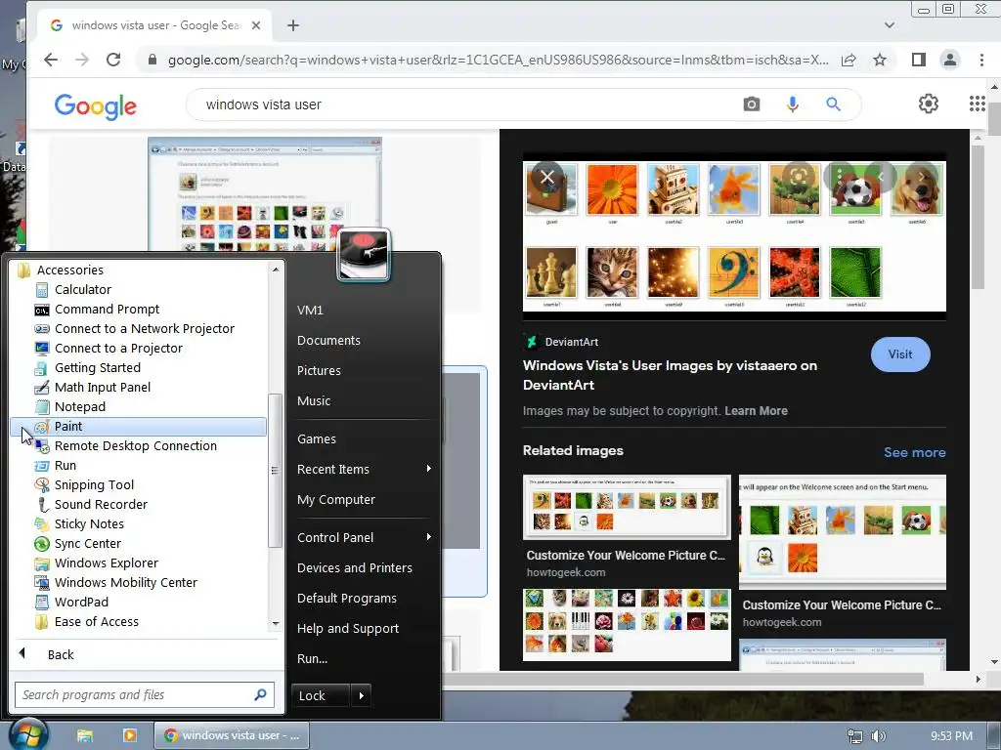Open Chrome profile avatar button
Screen dimensions: 1001x750
pos(950,60)
